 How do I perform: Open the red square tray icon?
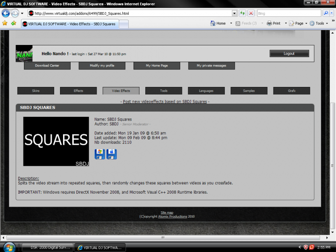(312, 247)
